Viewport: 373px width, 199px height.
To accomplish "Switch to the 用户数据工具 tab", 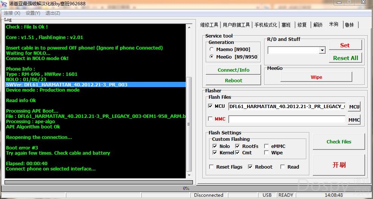I will [236, 25].
